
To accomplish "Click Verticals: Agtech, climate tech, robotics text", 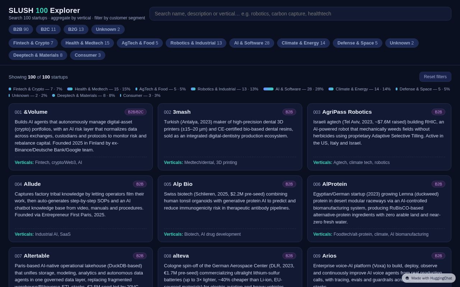I will tap(351, 163).
